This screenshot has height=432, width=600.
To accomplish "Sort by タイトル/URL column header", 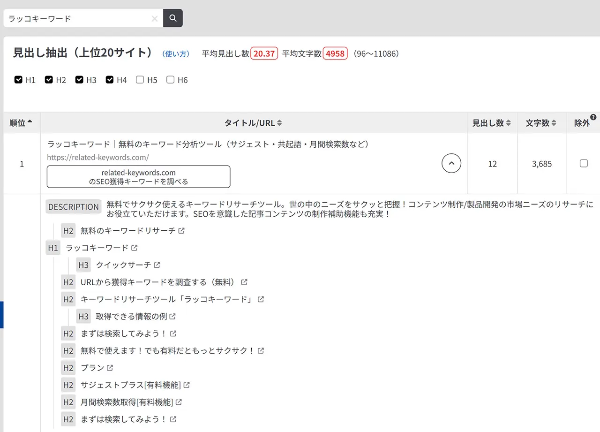I will pos(254,123).
